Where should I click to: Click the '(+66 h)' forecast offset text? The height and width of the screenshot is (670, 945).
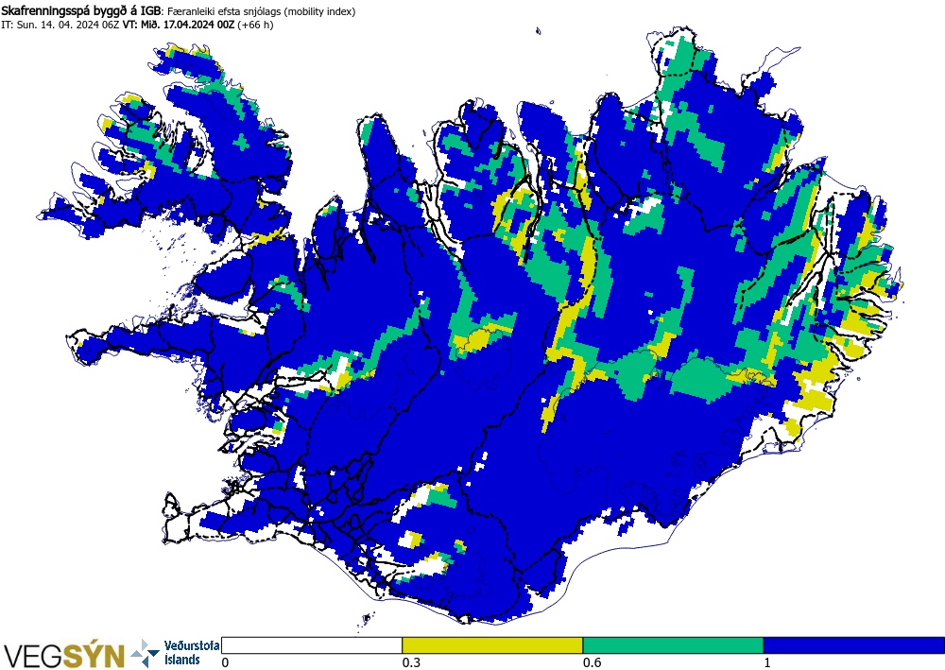point(255,25)
